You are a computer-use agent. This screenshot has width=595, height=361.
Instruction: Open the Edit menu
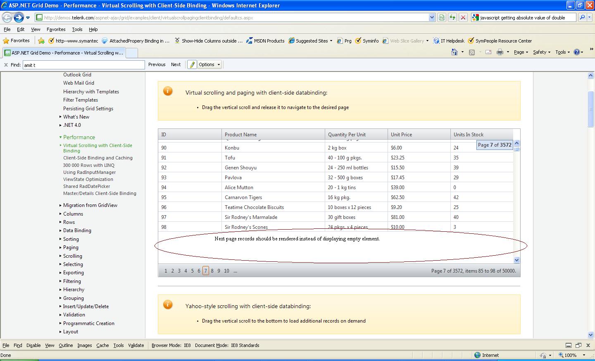[21, 29]
